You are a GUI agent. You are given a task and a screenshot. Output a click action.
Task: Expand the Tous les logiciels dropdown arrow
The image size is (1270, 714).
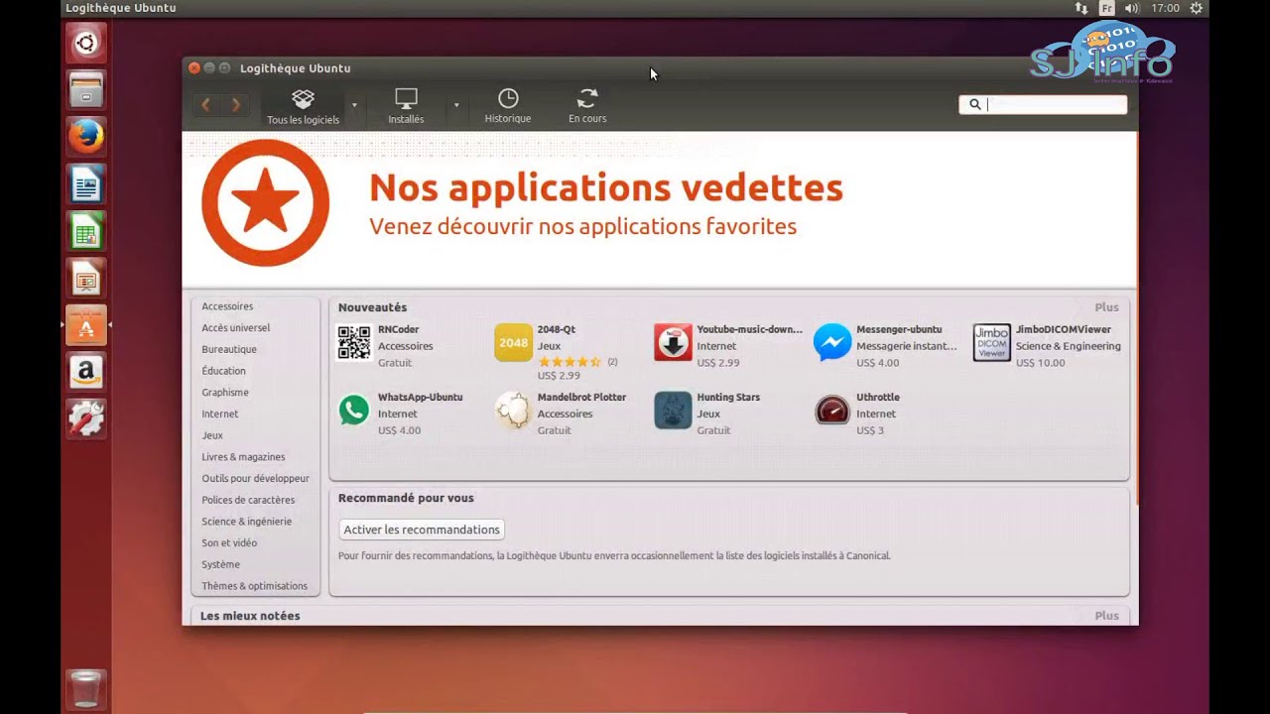pyautogui.click(x=354, y=105)
